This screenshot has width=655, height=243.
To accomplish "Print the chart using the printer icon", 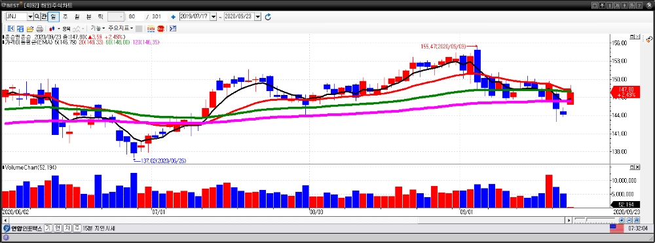I will (x=40, y=28).
